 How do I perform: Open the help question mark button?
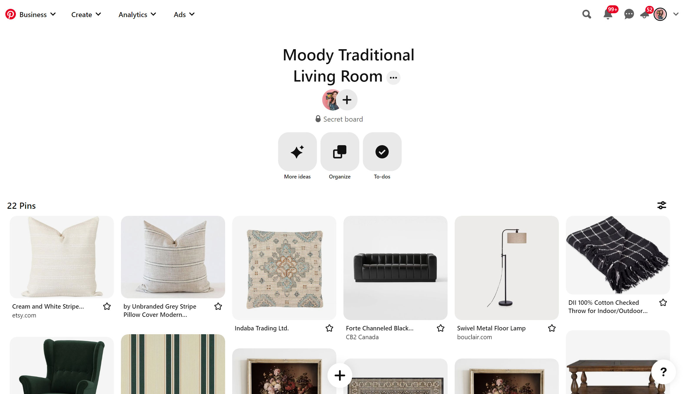663,372
